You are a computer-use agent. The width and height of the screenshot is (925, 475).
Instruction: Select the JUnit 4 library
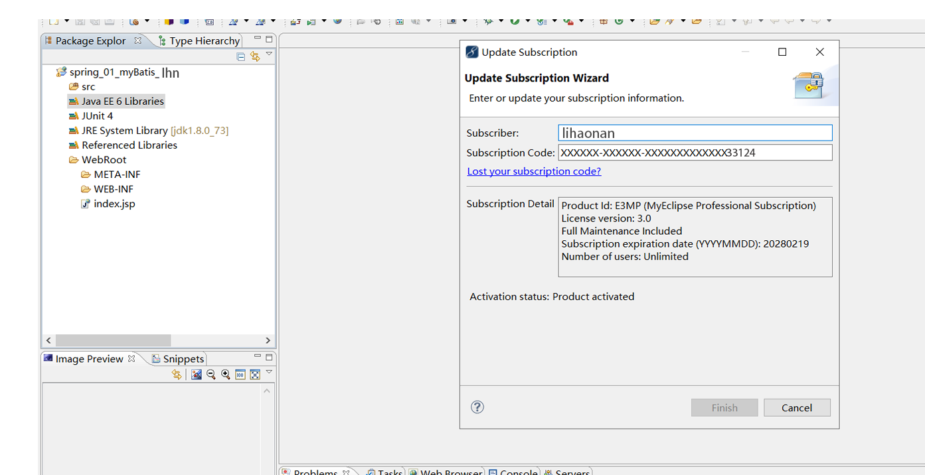point(91,116)
